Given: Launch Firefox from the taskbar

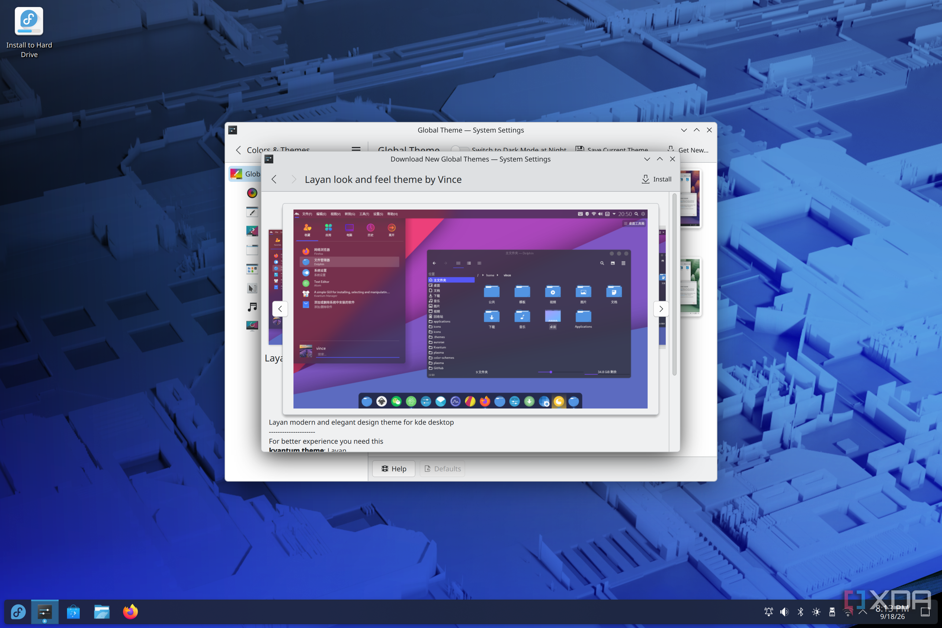Looking at the screenshot, I should (x=130, y=612).
